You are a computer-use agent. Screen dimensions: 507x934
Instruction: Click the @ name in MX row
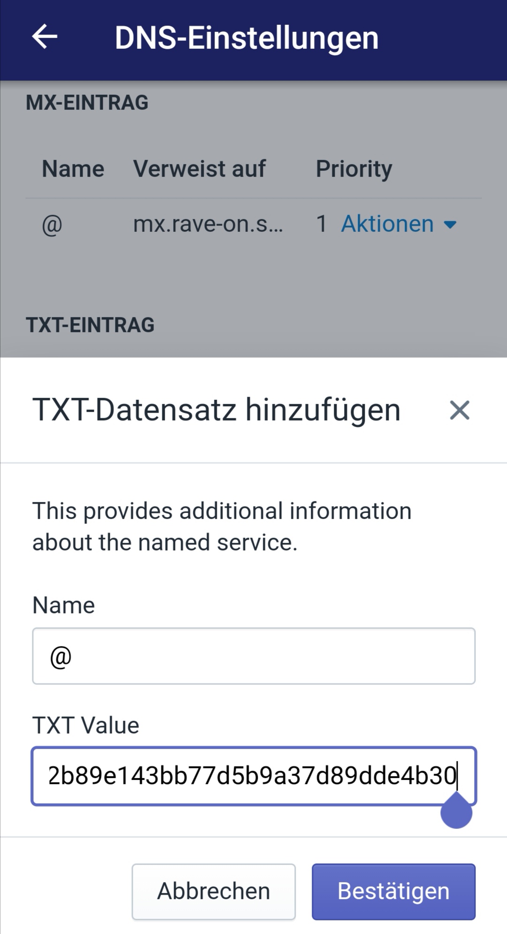point(52,224)
